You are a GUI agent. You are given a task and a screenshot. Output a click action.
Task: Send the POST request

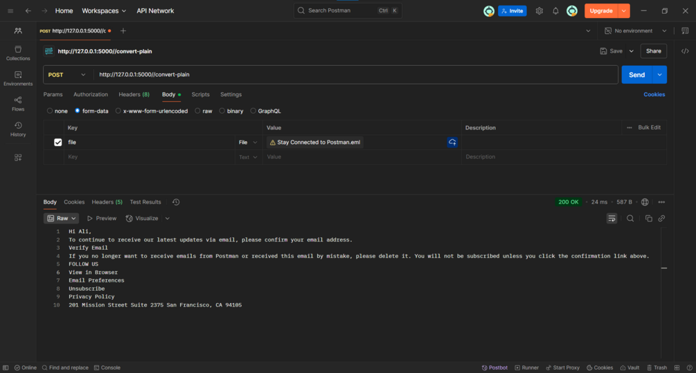coord(636,75)
